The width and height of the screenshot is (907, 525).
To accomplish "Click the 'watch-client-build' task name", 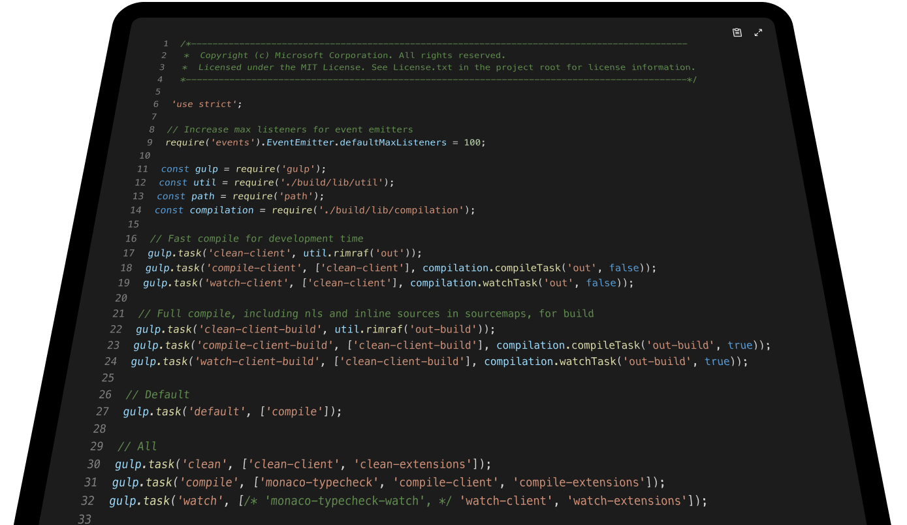I will click(x=257, y=361).
